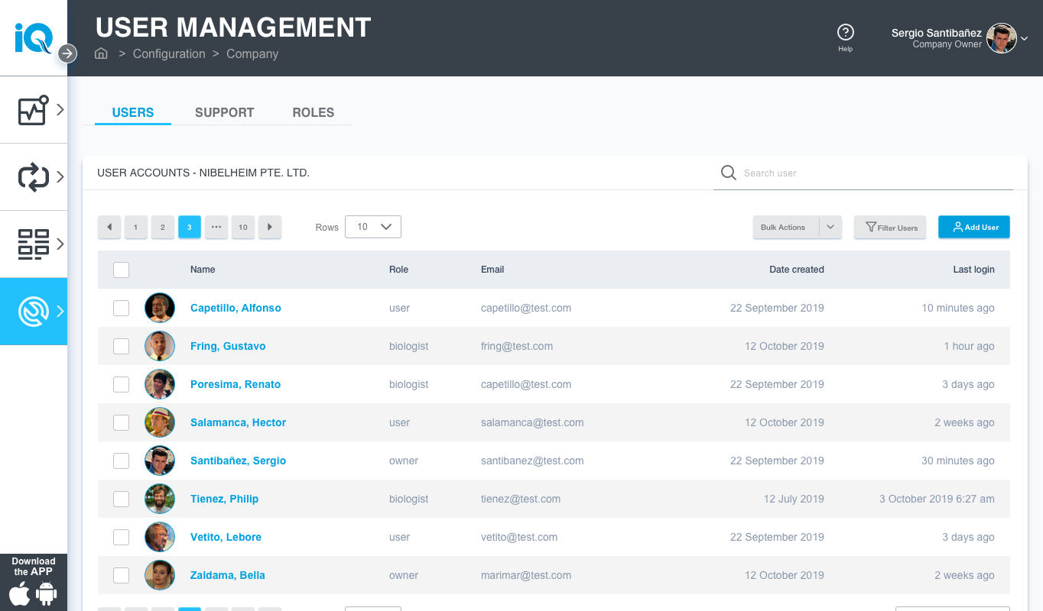Viewport: 1043px width, 611px height.
Task: Click the Search user input field
Action: click(x=872, y=173)
